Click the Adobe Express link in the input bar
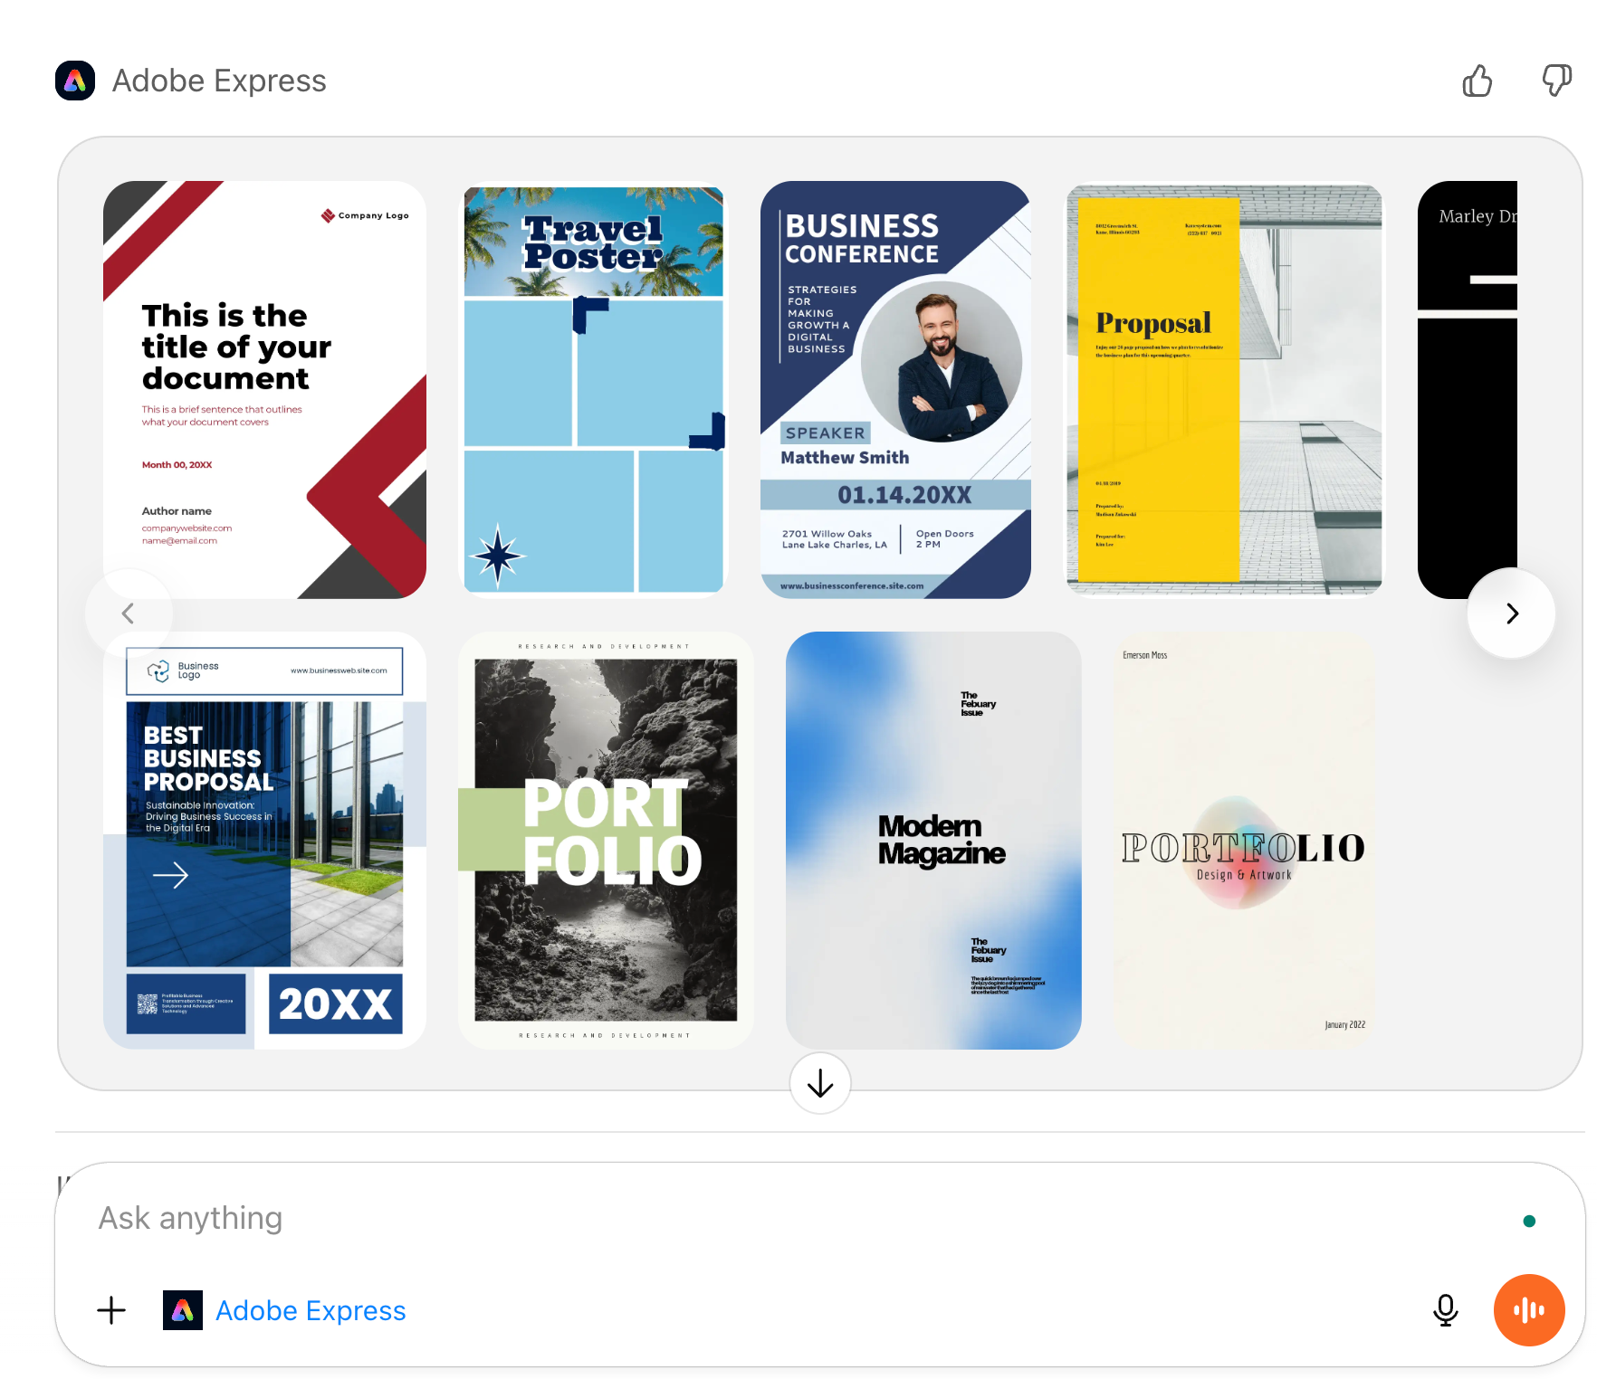1597x1379 pixels. (x=311, y=1310)
